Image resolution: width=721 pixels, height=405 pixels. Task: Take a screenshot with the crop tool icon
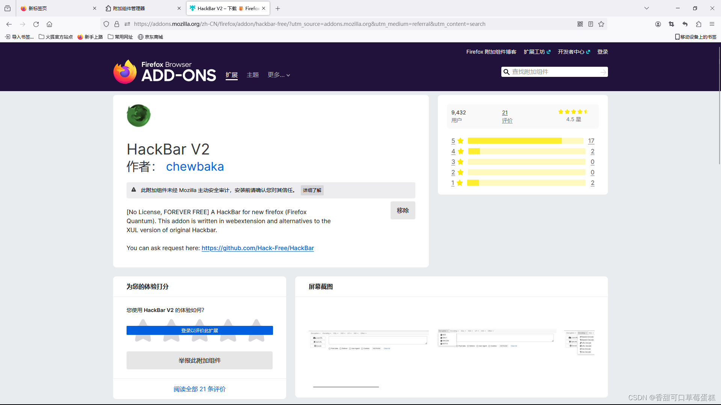(672, 24)
